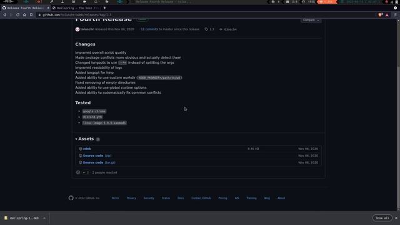Open the Docs footer link

(x=181, y=198)
